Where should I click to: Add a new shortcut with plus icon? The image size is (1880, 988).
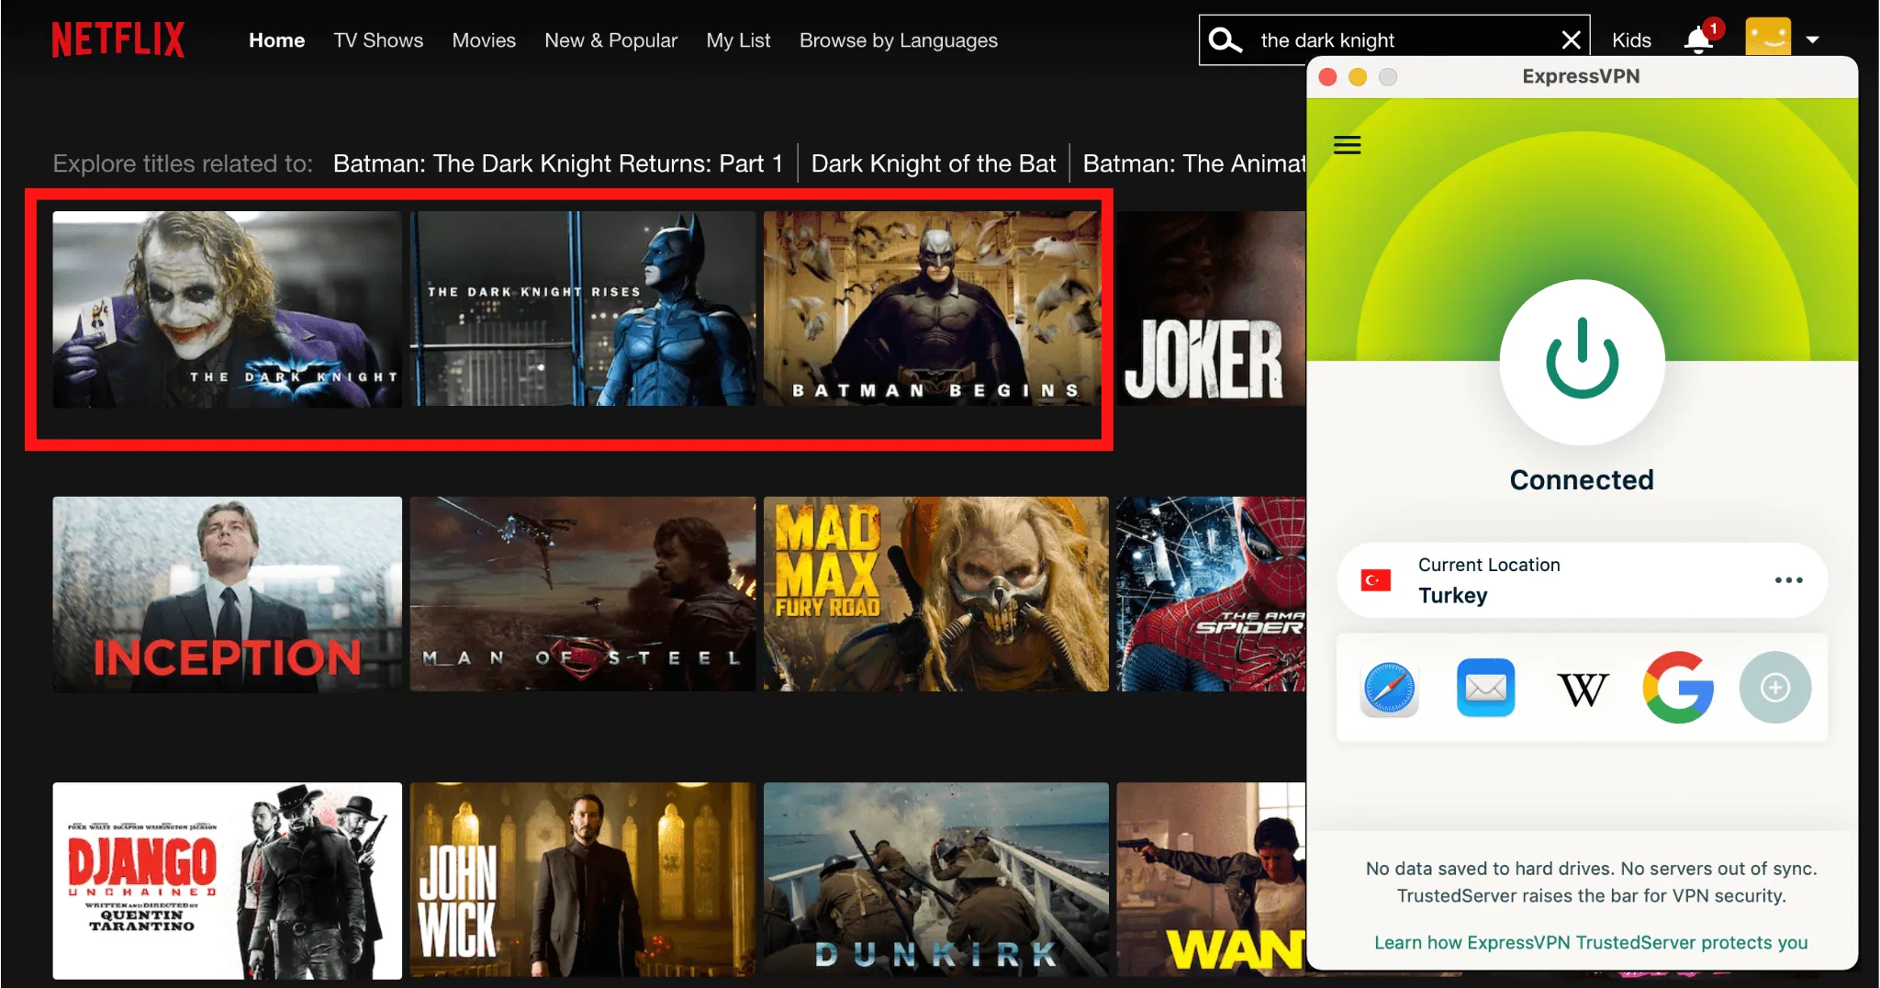(1774, 688)
